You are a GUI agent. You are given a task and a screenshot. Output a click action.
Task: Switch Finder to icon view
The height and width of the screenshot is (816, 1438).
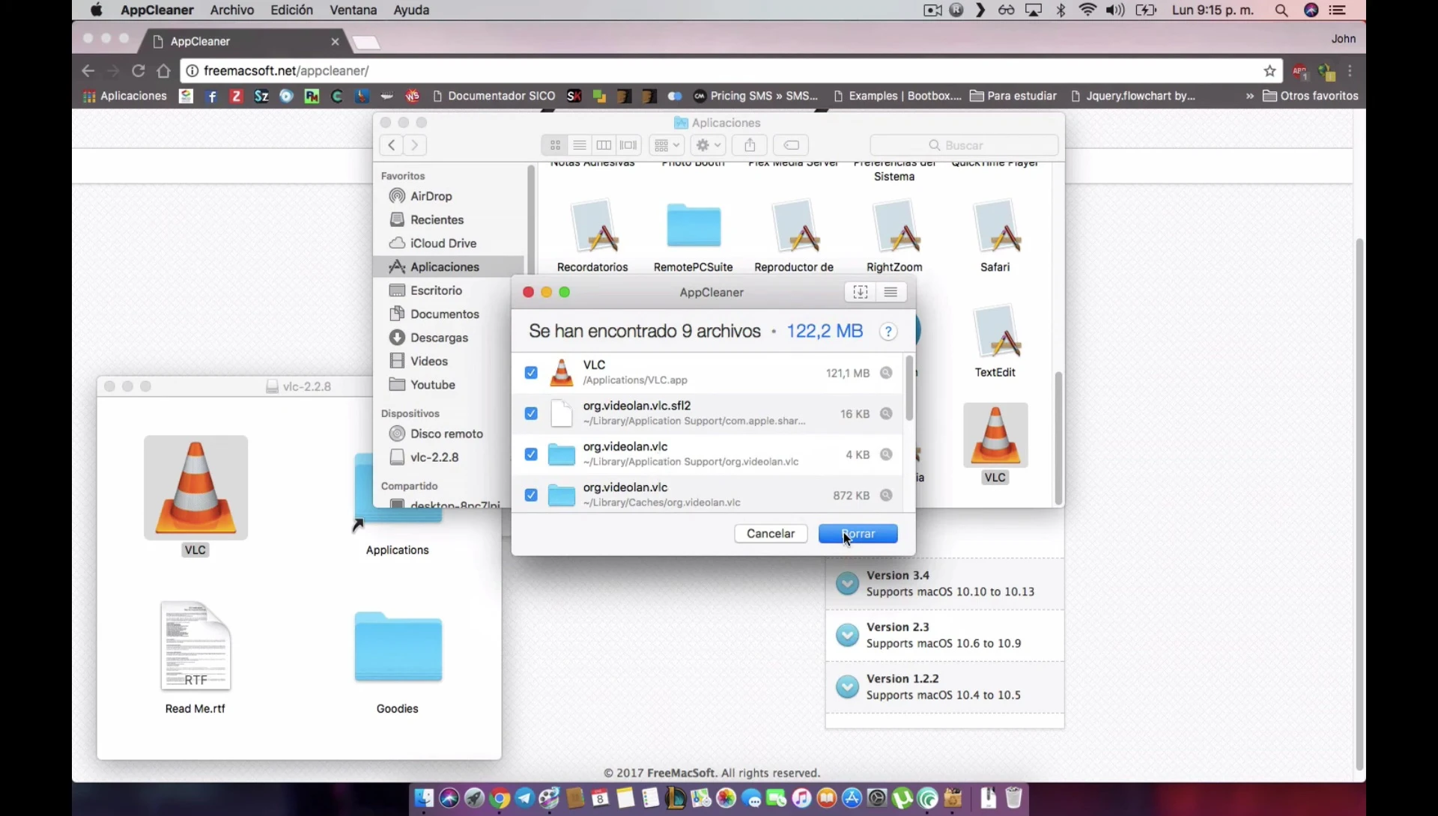coord(555,145)
